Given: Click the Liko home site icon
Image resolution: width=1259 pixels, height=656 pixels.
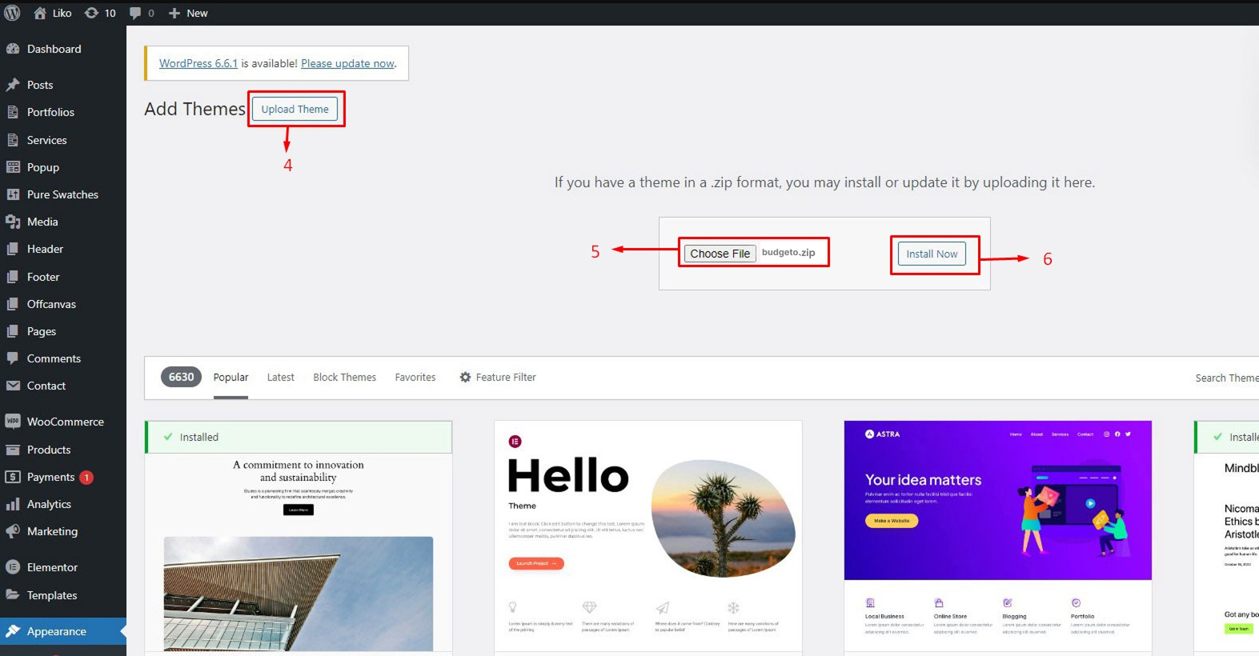Looking at the screenshot, I should [x=40, y=13].
